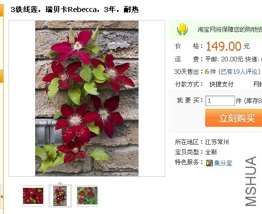Click the partially visible 网银 payment option
Screen dimensions: 262x214
pos(257,84)
